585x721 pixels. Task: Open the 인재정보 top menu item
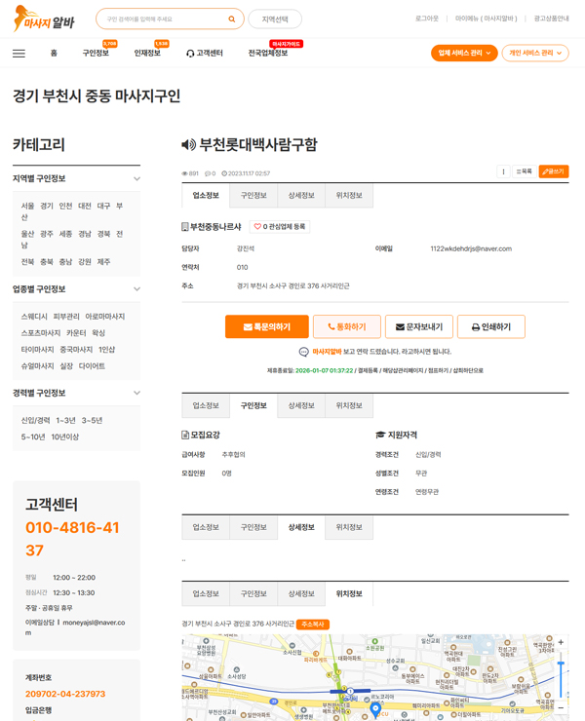tap(147, 54)
